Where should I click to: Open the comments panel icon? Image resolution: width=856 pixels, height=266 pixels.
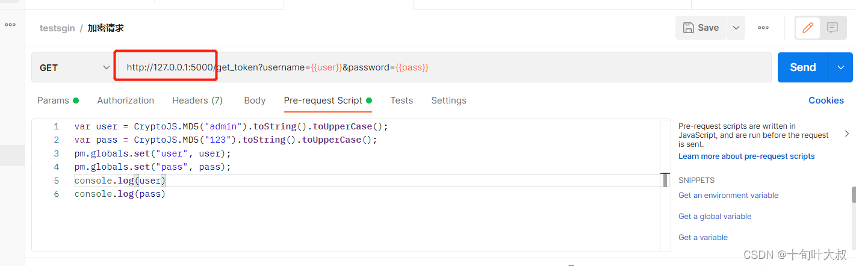coord(833,28)
